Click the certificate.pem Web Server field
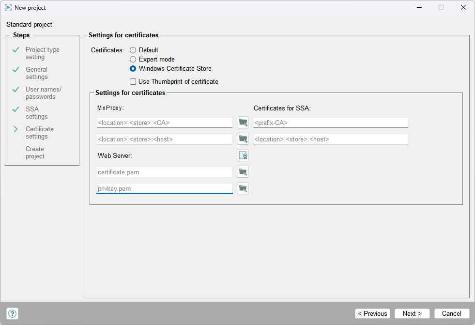 (165, 172)
